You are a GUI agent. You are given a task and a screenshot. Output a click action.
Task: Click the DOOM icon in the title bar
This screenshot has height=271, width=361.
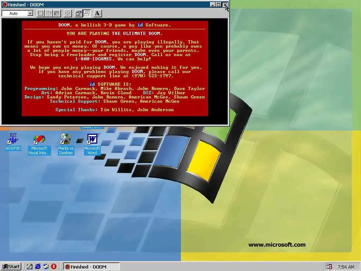coord(5,5)
